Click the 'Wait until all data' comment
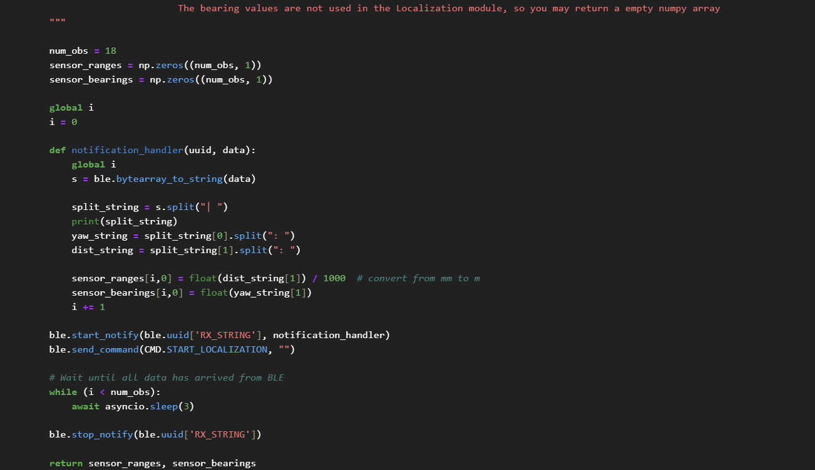This screenshot has height=470, width=815. click(167, 378)
